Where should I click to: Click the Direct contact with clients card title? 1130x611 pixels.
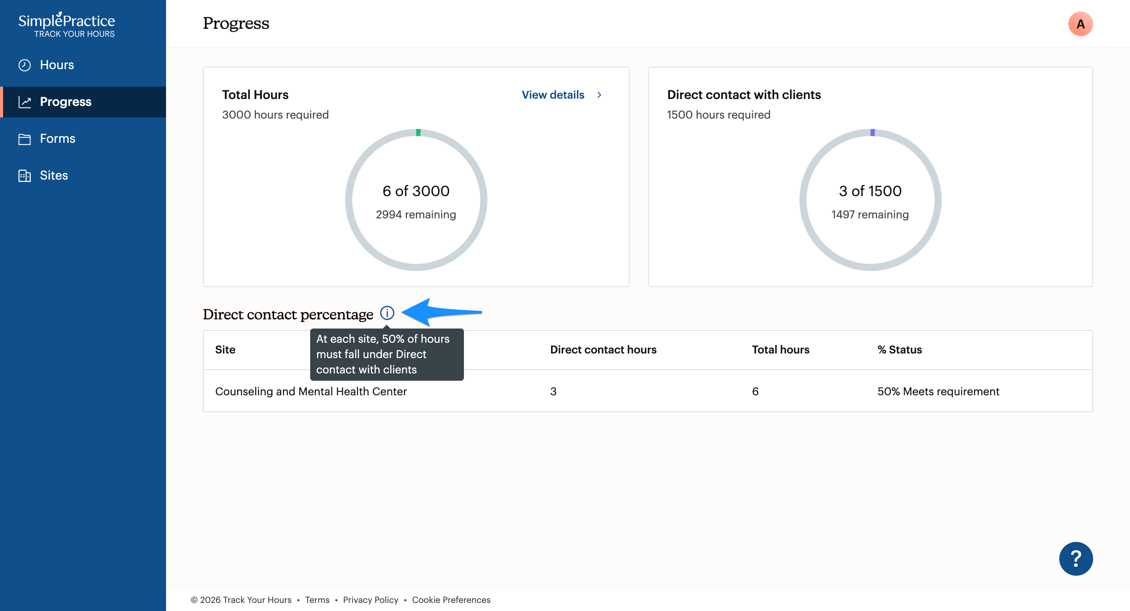click(x=744, y=95)
